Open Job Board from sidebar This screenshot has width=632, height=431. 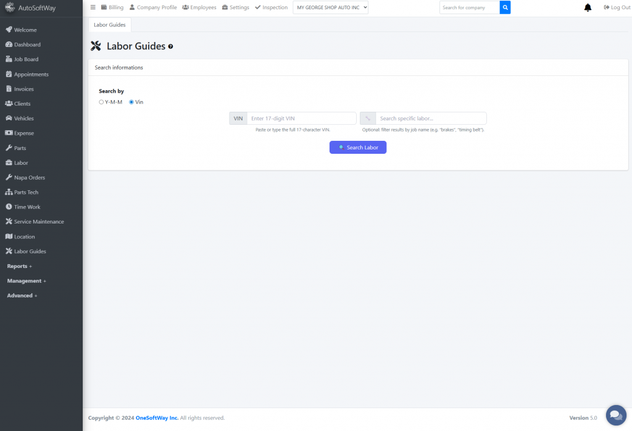[26, 59]
